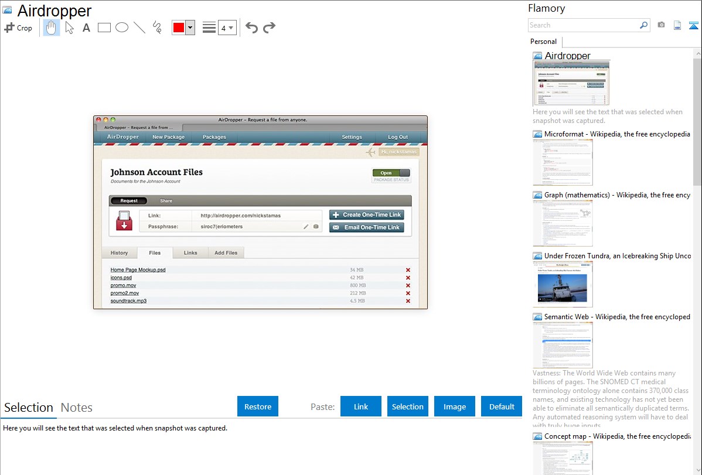Viewport: 702px width, 475px height.
Task: Open Settings in the AirDropper nav
Action: [352, 137]
